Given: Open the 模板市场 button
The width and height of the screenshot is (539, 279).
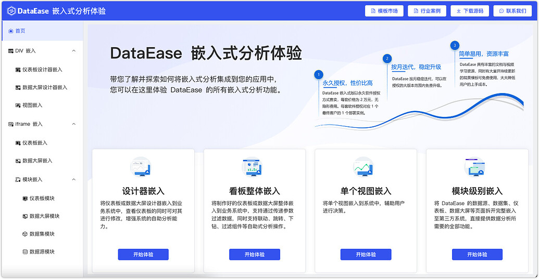Looking at the screenshot, I should tap(384, 11).
